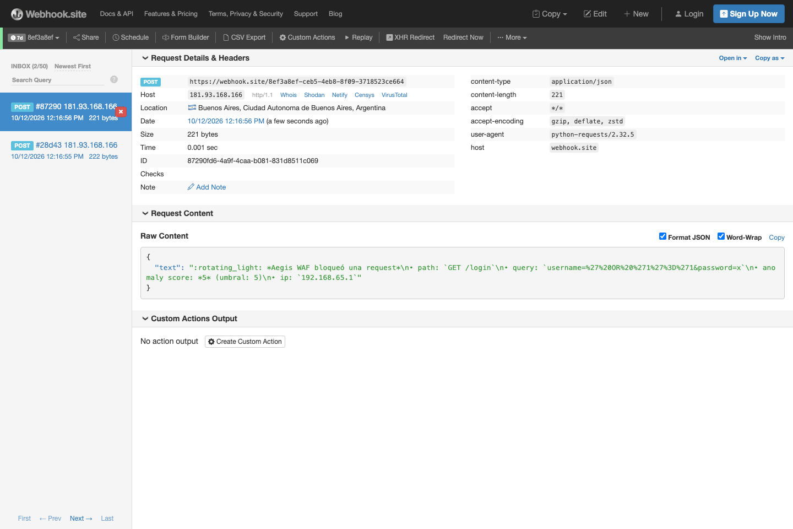
Task: Go to Next page of inbox
Action: [x=81, y=519]
